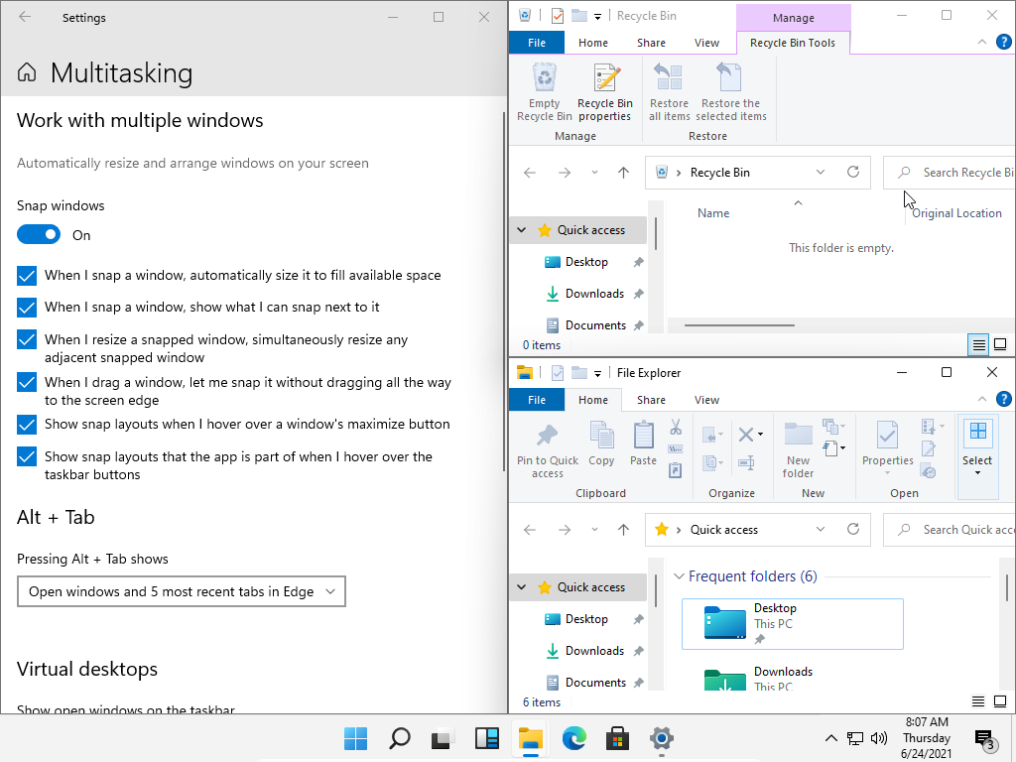Open Recycle Bin address bar history dropdown
Screen dimensions: 1016x762
tap(821, 172)
